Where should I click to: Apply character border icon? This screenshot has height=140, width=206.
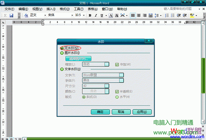tap(111, 15)
